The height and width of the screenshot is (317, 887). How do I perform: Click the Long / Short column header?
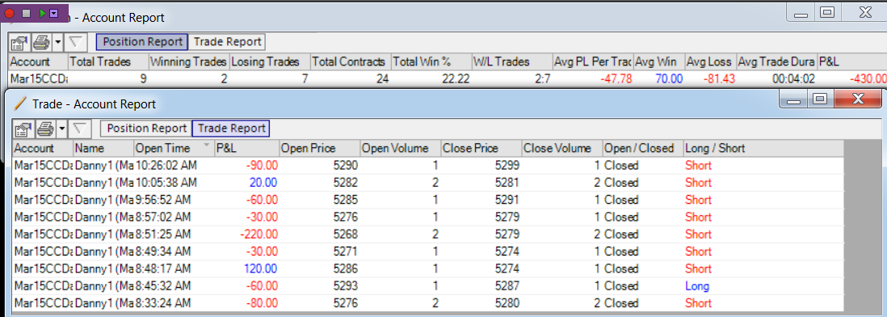coord(763,148)
